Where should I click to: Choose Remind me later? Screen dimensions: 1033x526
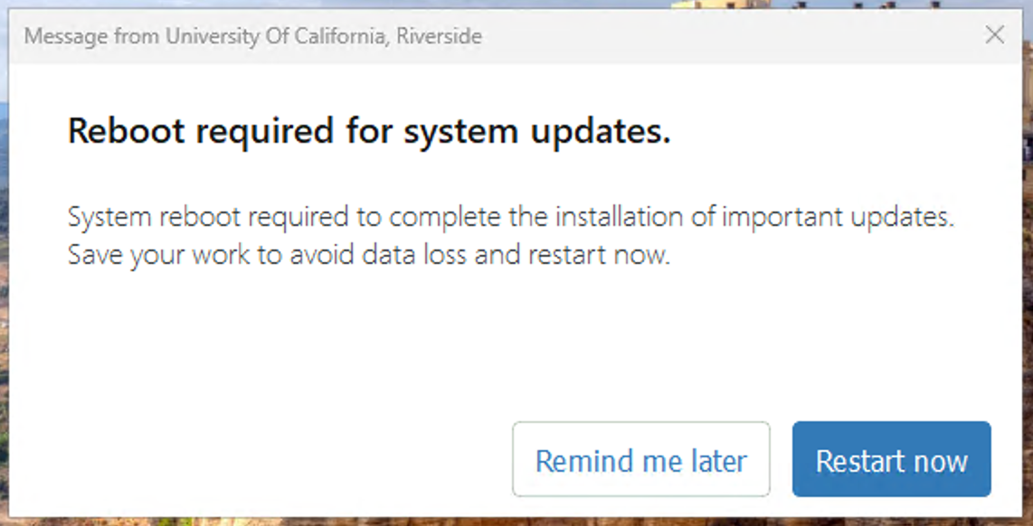640,460
